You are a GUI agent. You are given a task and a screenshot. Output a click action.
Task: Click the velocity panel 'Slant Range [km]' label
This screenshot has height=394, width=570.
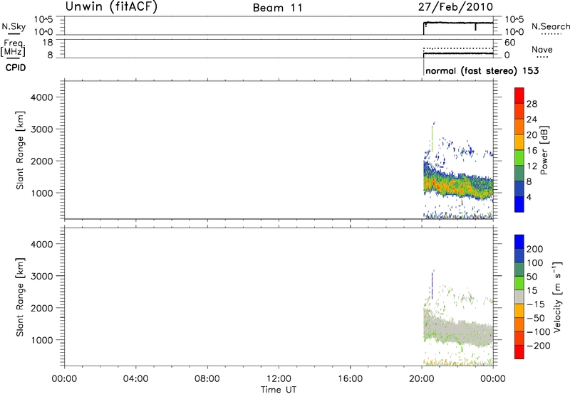[20, 297]
